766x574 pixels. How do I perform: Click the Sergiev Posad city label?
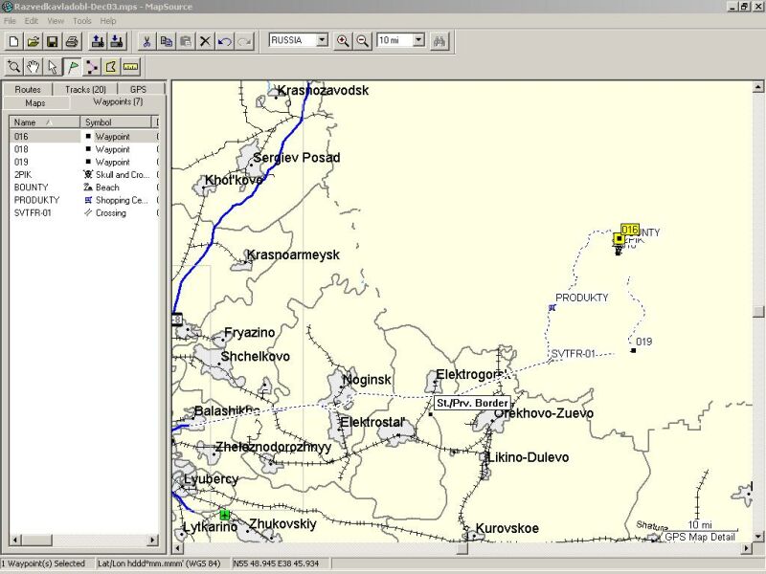[x=297, y=157]
